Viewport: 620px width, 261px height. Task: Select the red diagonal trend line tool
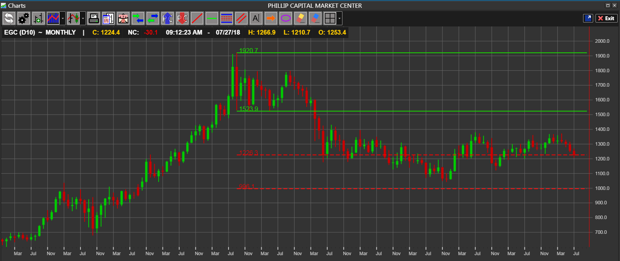point(197,18)
